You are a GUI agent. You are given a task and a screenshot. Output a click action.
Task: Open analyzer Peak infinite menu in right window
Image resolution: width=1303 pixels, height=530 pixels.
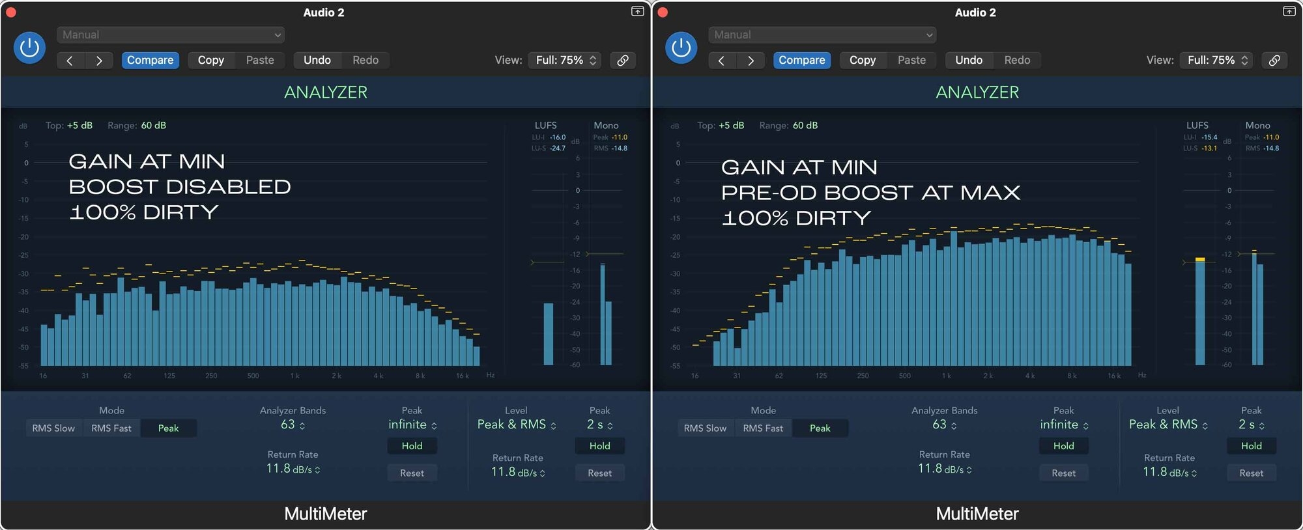(1064, 425)
